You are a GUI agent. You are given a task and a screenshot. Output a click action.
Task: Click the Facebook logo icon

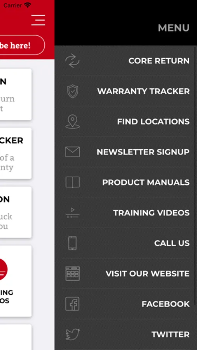(x=72, y=304)
